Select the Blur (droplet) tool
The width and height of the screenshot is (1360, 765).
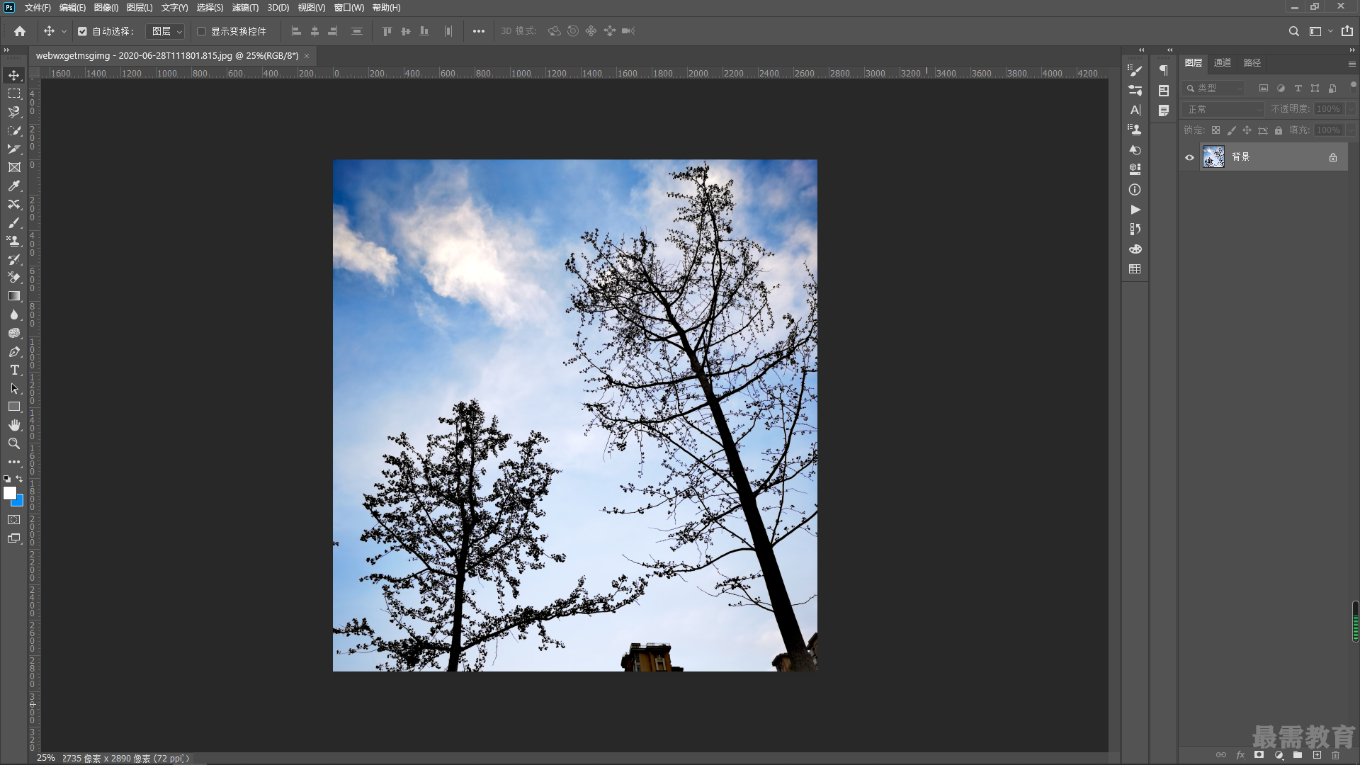click(x=14, y=314)
